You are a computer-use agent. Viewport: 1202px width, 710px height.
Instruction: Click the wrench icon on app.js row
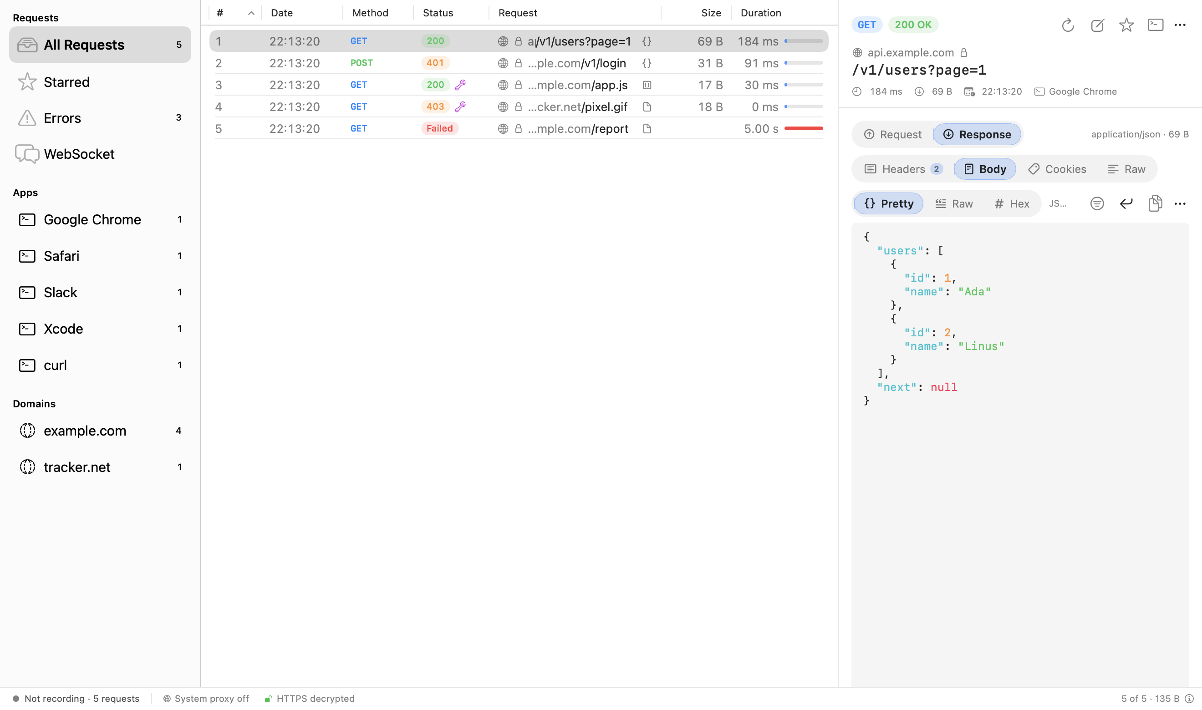(460, 85)
